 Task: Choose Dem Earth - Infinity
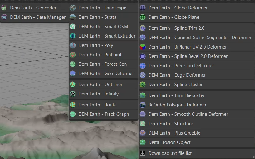(104, 94)
